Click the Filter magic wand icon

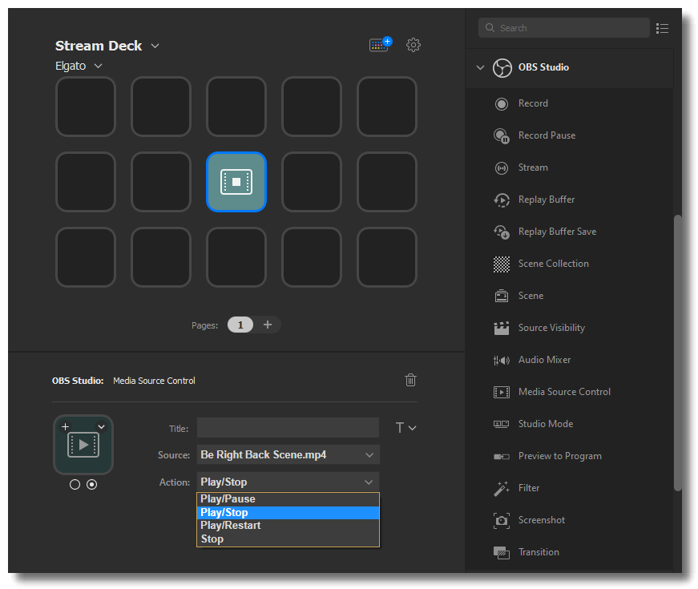(501, 488)
